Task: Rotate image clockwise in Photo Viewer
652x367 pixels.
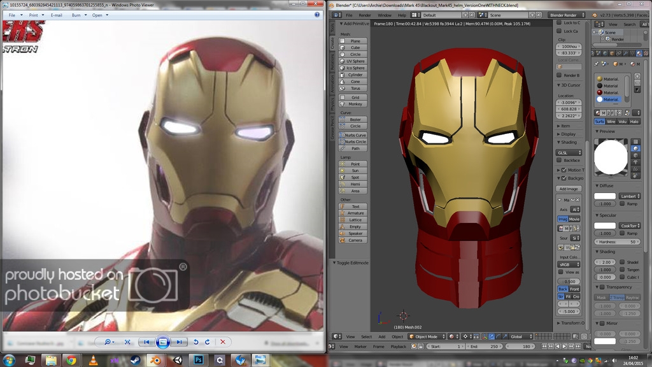Action: 207,342
